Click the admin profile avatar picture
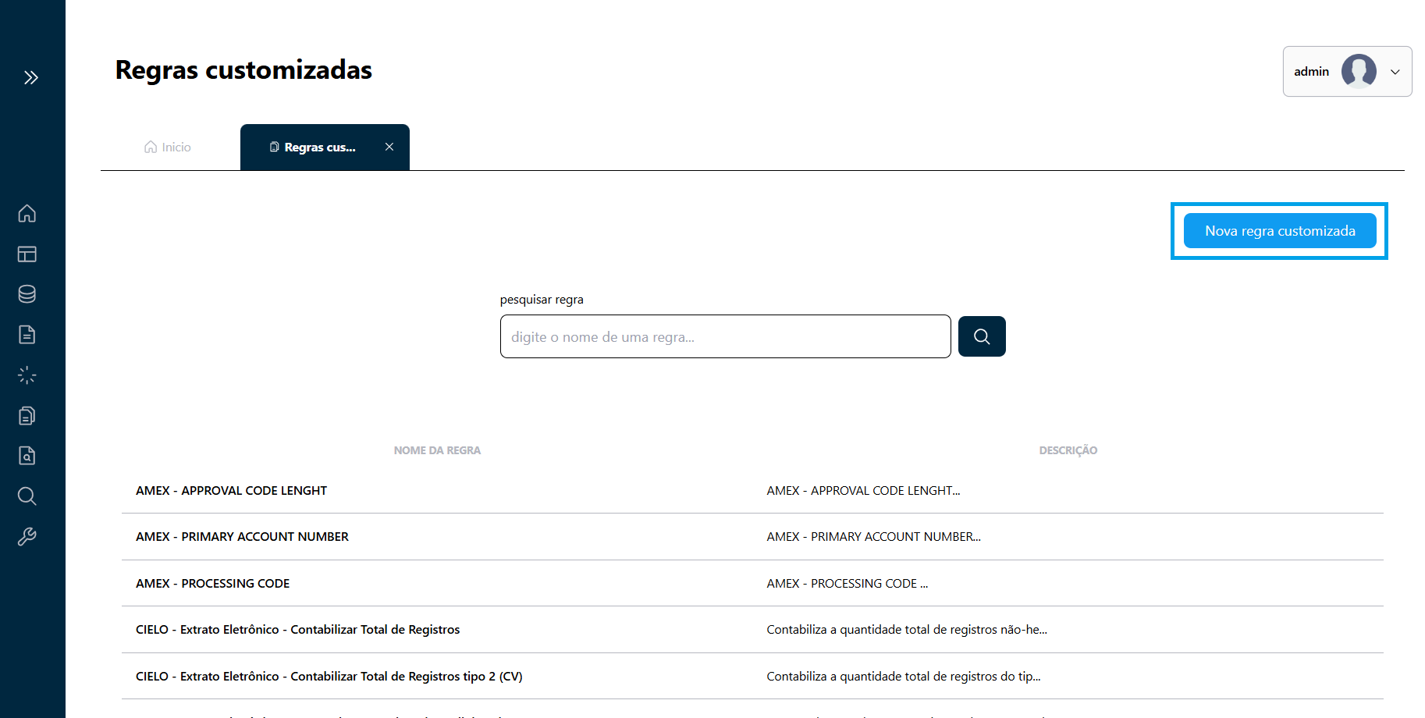 [1358, 71]
